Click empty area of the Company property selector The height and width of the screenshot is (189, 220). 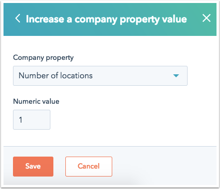133,76
